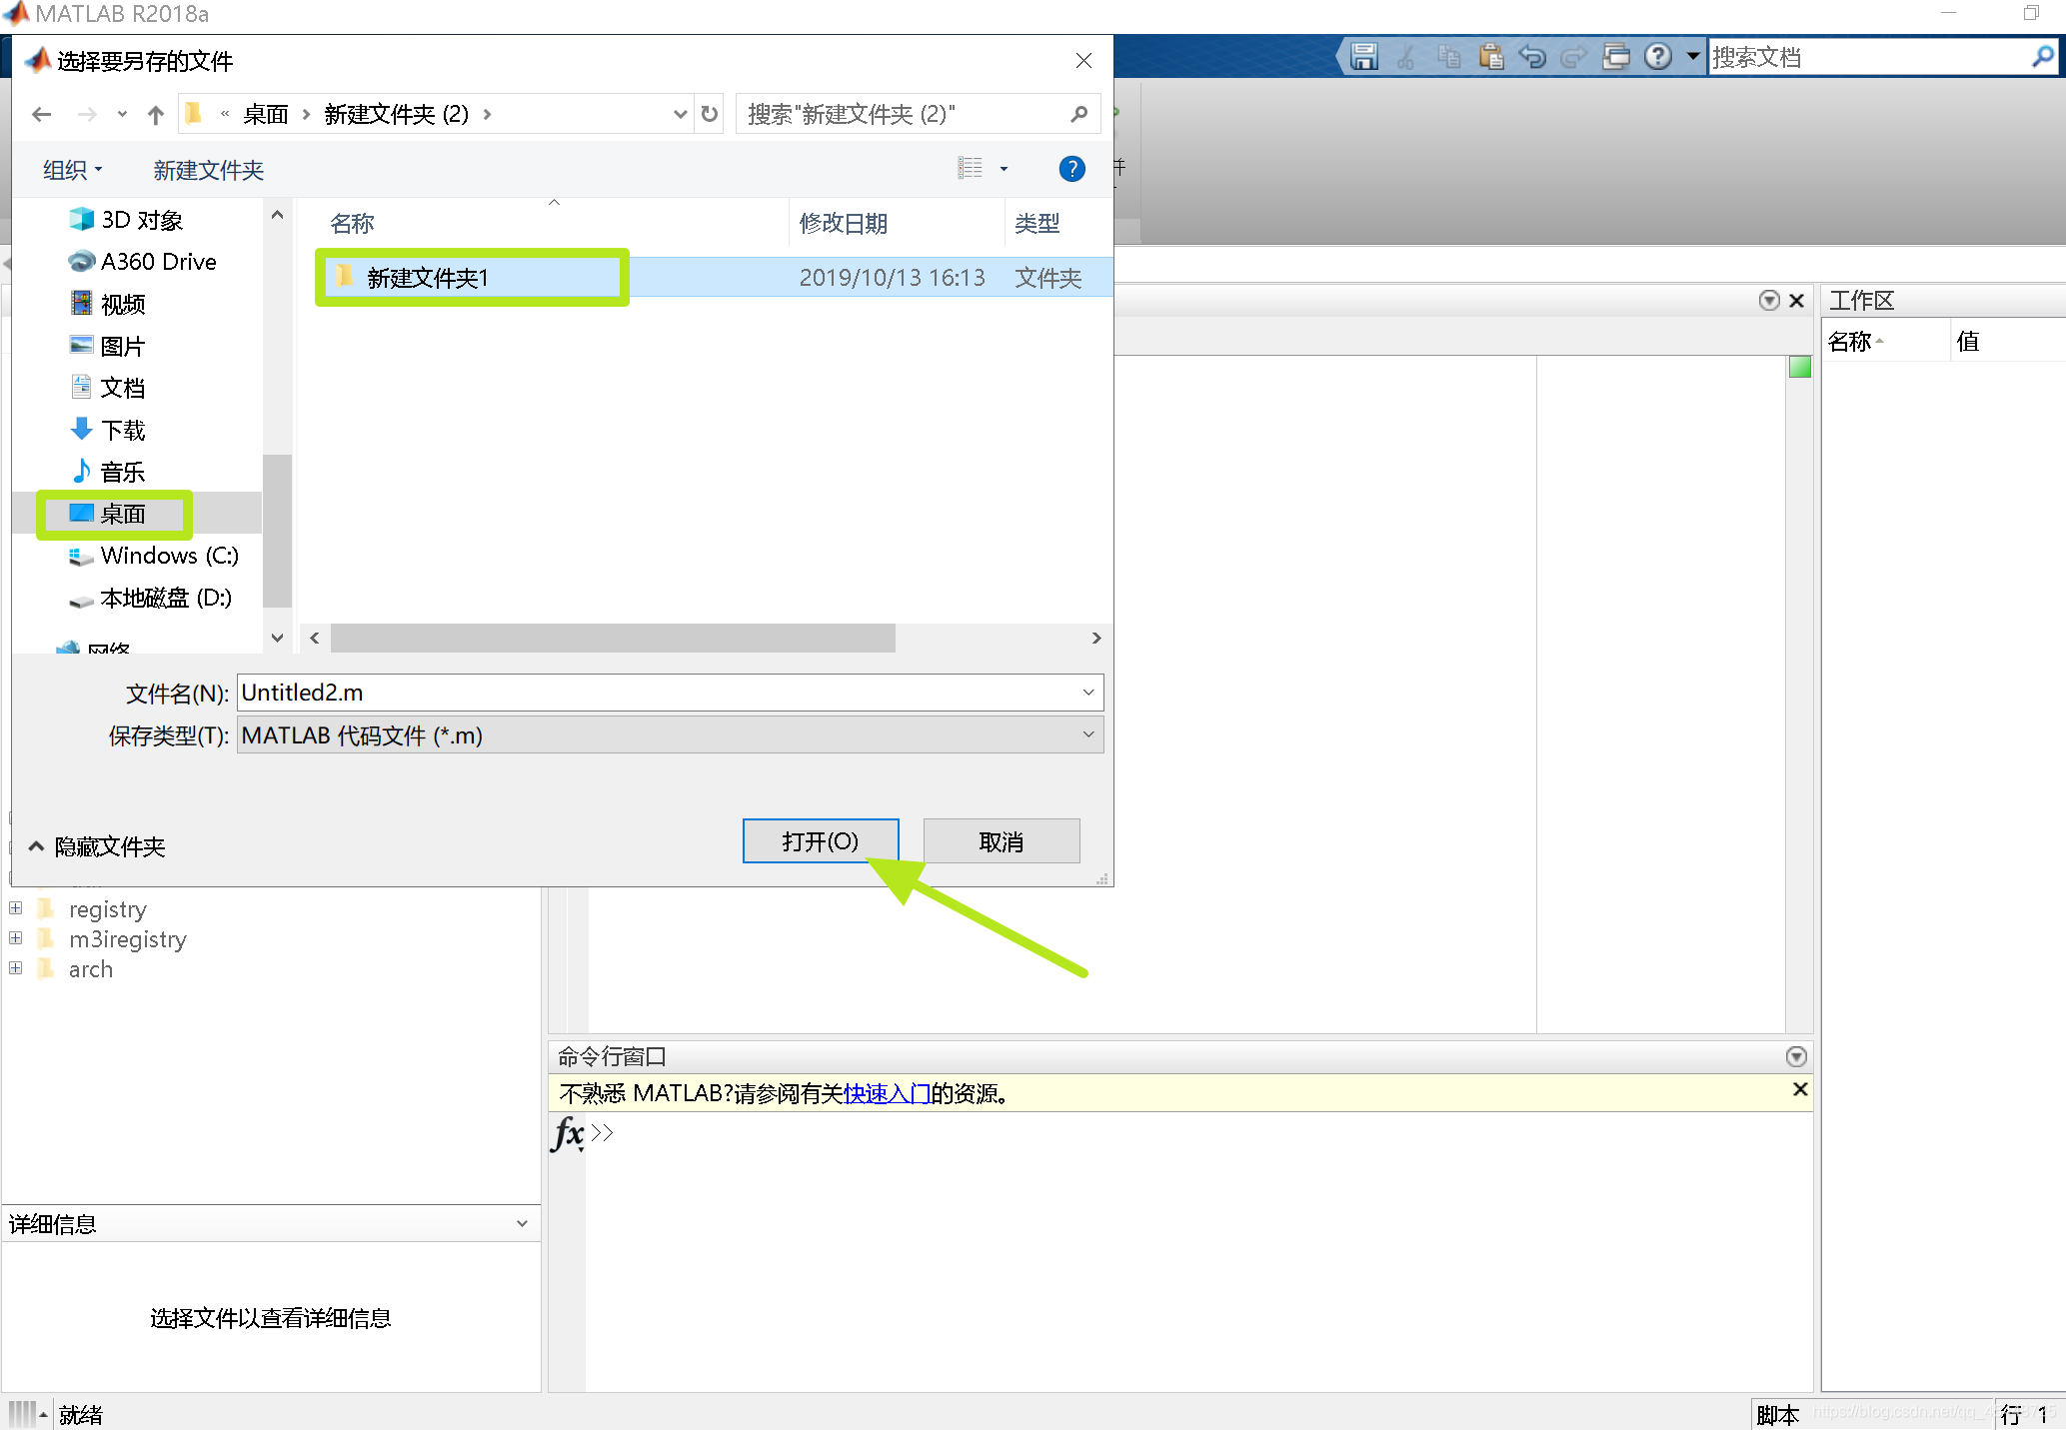Click 新建文件夹 new folder command
This screenshot has height=1430, width=2066.
(208, 170)
